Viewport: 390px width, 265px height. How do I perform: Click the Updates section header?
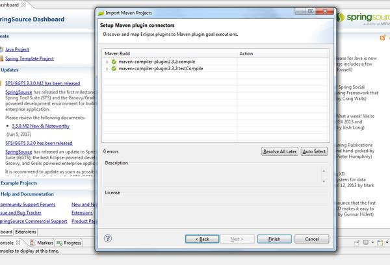point(10,70)
